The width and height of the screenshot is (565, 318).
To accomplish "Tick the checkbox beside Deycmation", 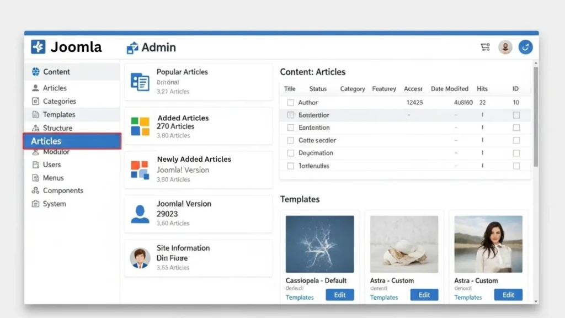I will click(291, 153).
